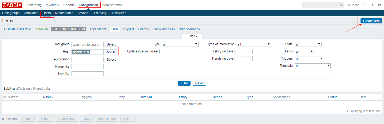Sort table by Trends column
The height and width of the screenshot is (124, 384).
pyautogui.click(x=217, y=97)
